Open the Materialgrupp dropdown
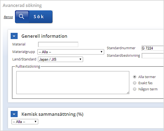Viewport: 164px width, 131px height. (71, 52)
